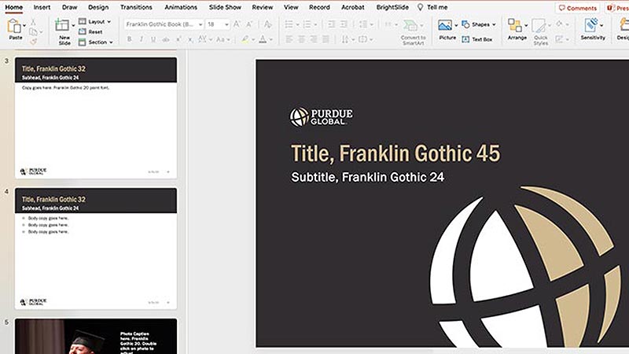Image resolution: width=629 pixels, height=354 pixels.
Task: Select slide 3 thumbnail
Action: click(x=96, y=118)
